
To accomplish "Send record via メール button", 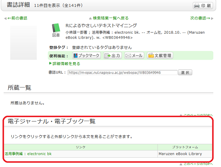I will pos(134,56).
